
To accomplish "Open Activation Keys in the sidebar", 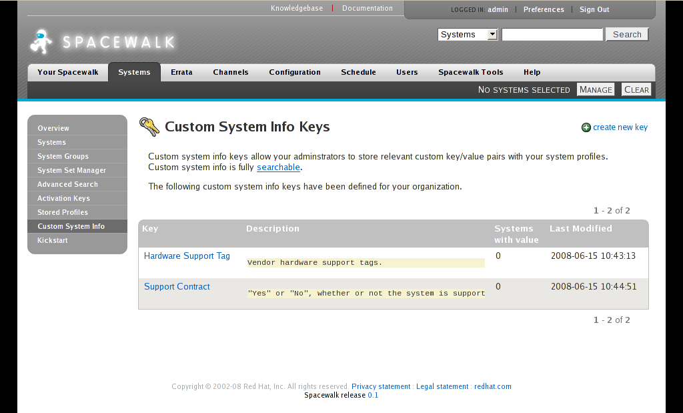I will point(77,197).
